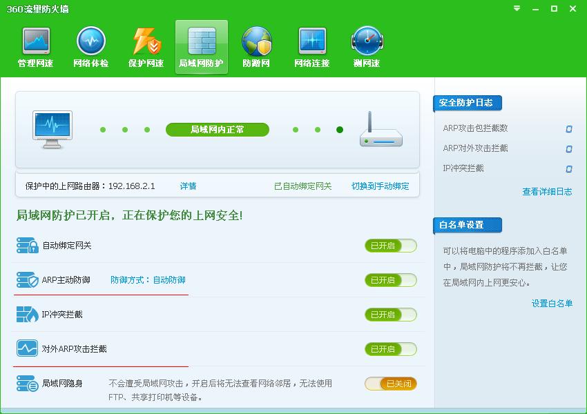Change 防御方式 自动防御 setting

tap(148, 280)
